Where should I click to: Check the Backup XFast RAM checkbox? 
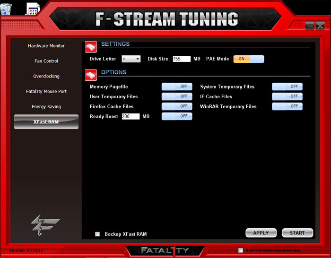click(x=97, y=234)
